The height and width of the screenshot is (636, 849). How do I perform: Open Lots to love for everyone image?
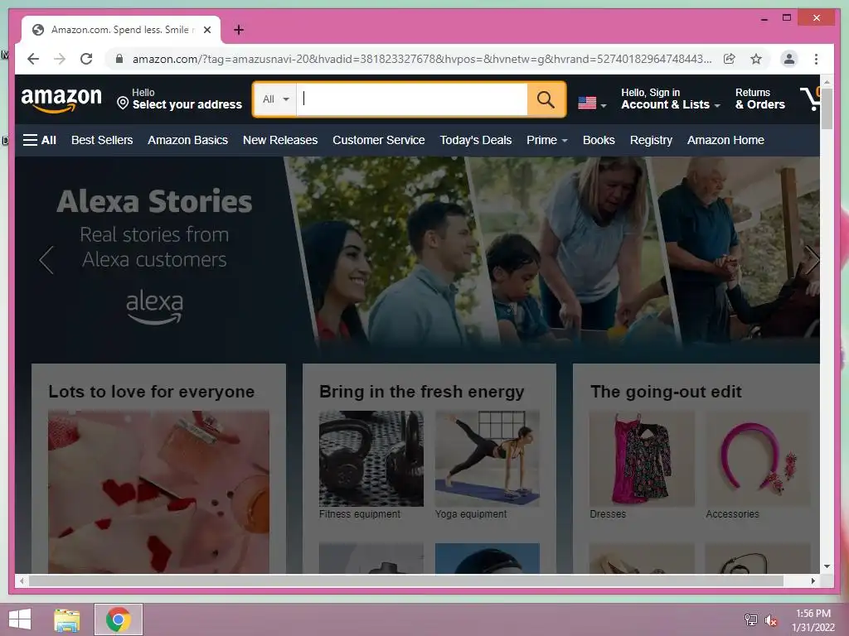pos(158,492)
